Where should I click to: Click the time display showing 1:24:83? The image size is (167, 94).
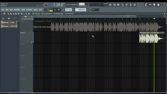click(x=58, y=5)
